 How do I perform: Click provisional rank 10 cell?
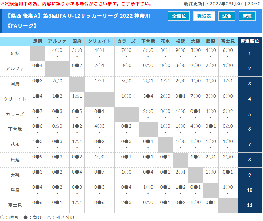[250, 190]
